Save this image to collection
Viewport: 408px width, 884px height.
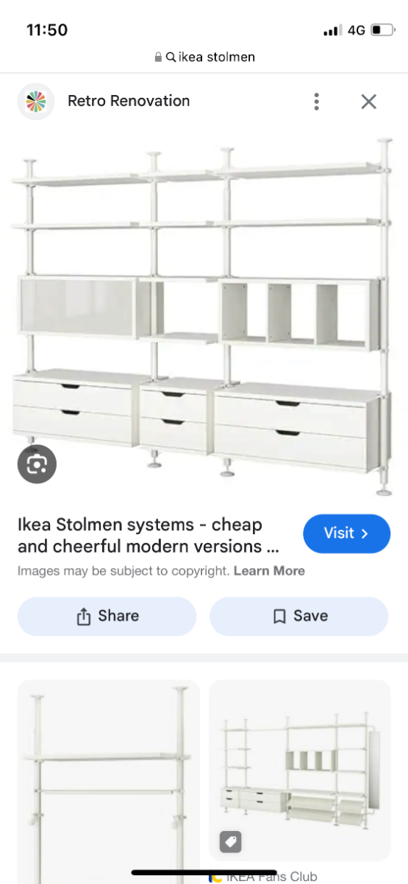299,616
